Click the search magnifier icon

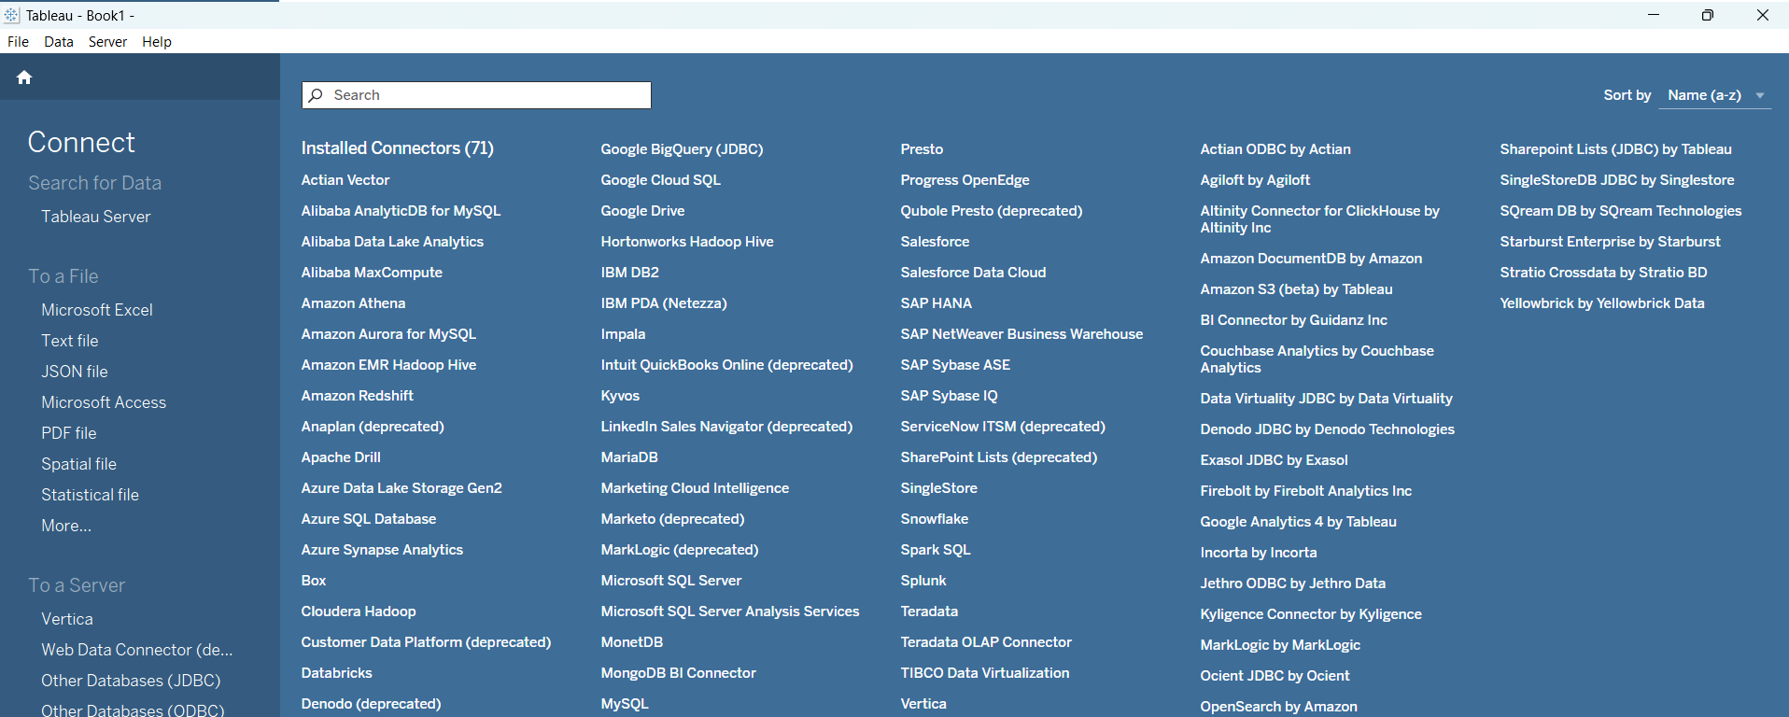(x=317, y=95)
